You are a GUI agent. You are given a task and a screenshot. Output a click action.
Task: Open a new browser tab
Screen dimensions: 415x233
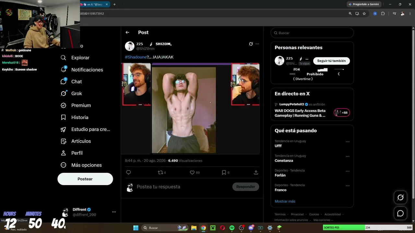114,4
